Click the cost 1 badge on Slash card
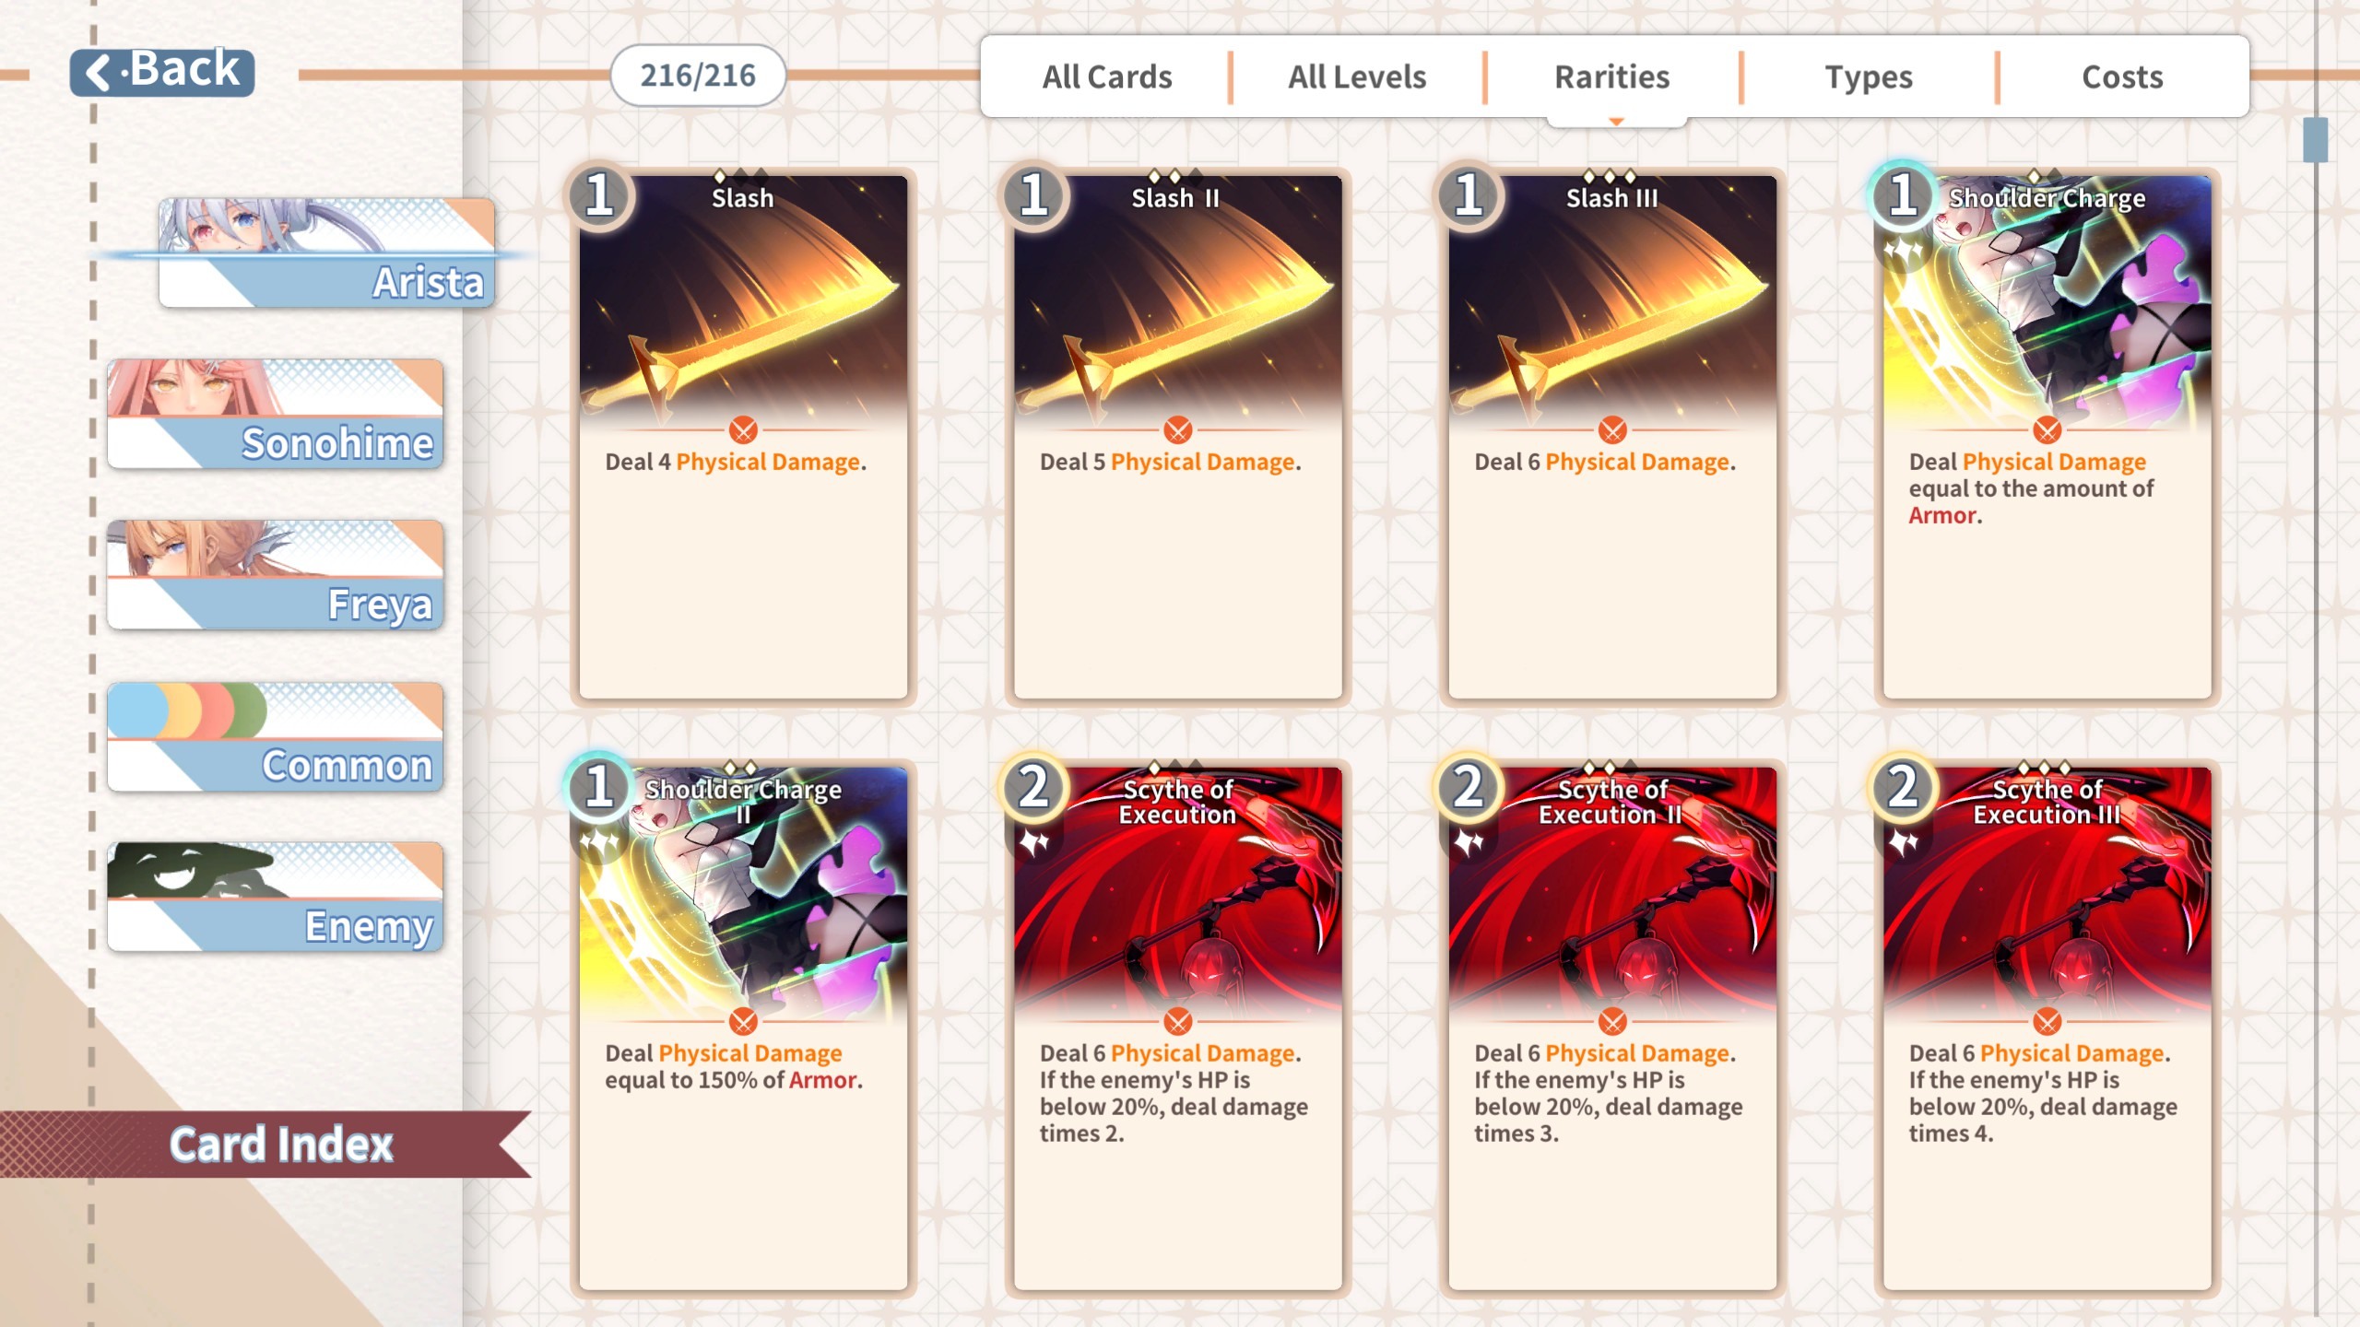2360x1327 pixels. pos(600,195)
